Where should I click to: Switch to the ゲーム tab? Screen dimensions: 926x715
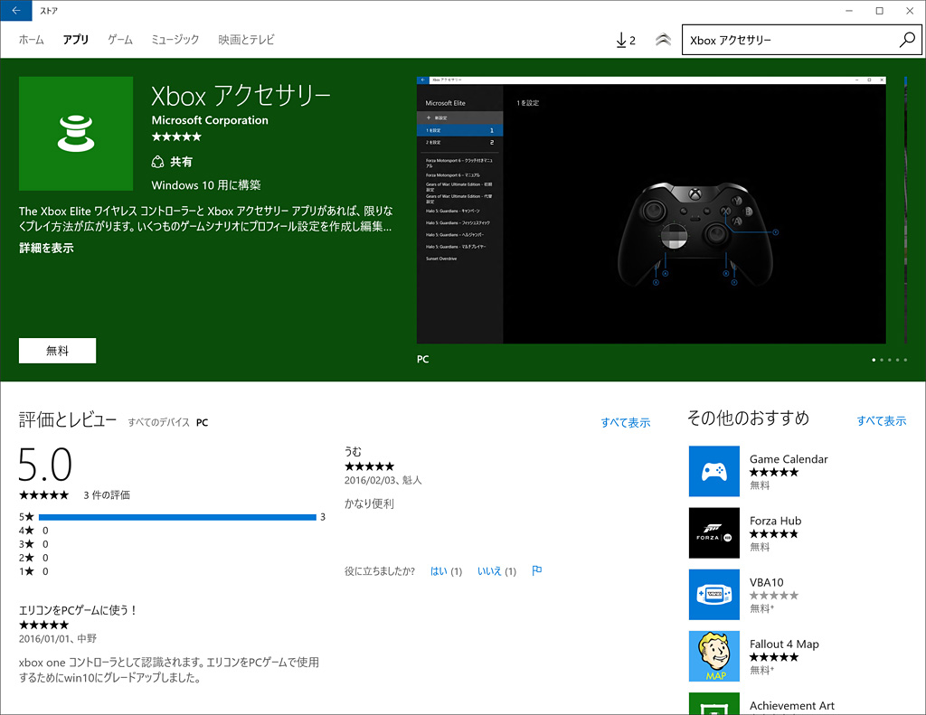(x=120, y=40)
